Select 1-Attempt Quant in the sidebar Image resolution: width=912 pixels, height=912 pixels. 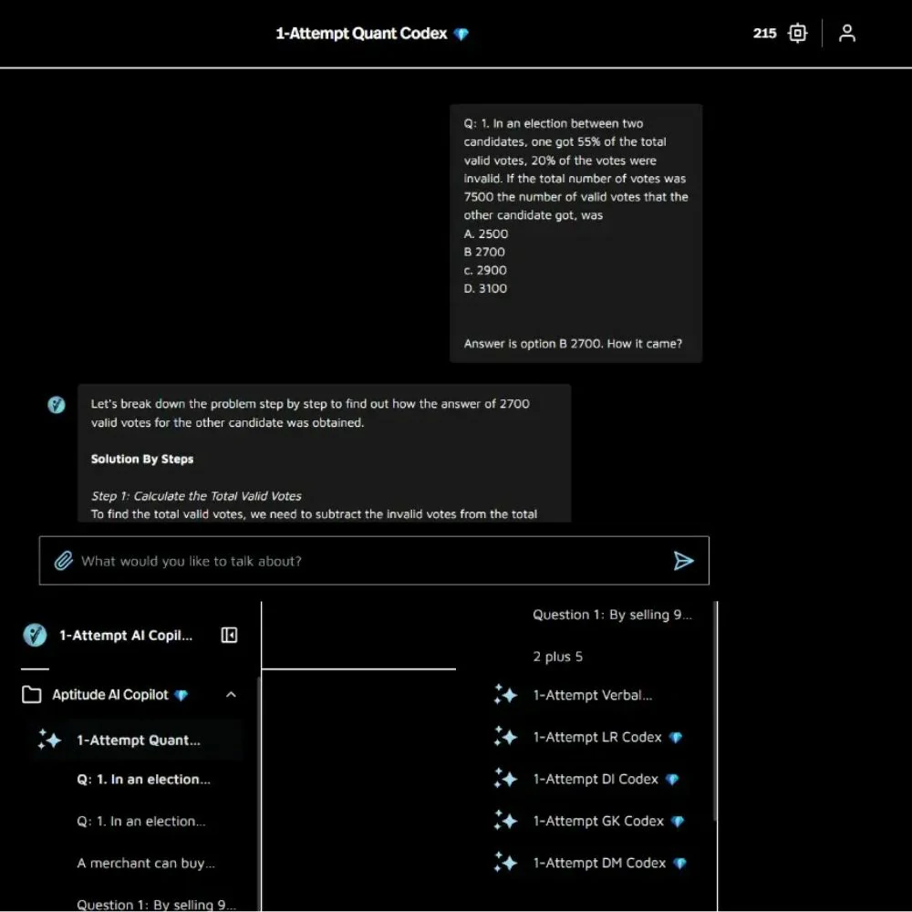[x=139, y=741]
